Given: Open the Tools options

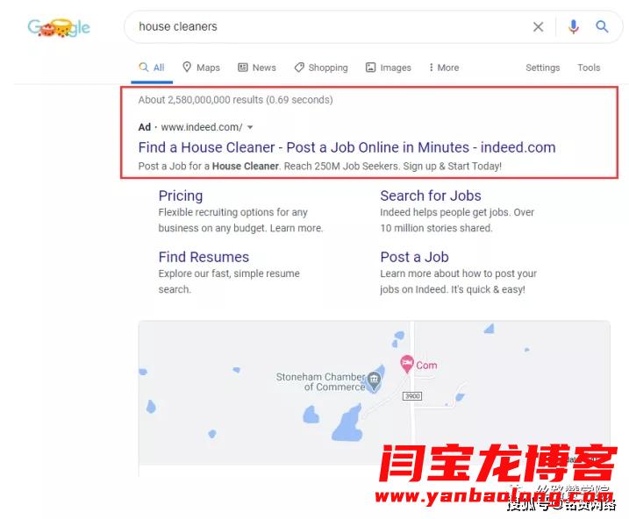Looking at the screenshot, I should pyautogui.click(x=589, y=68).
